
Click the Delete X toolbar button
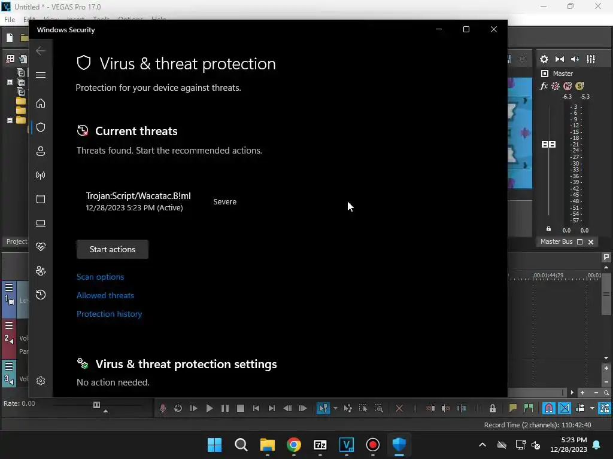point(399,408)
